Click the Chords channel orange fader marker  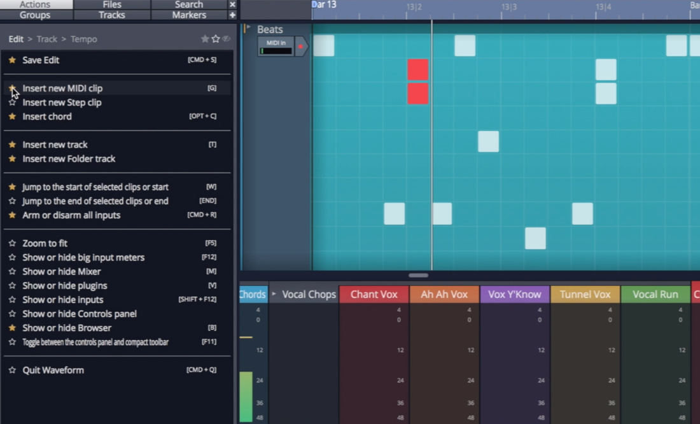pyautogui.click(x=246, y=337)
